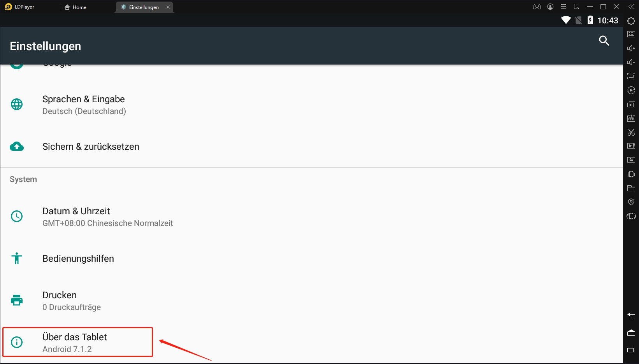639x364 pixels.
Task: Click the Wi-Fi status icon
Action: coord(566,20)
